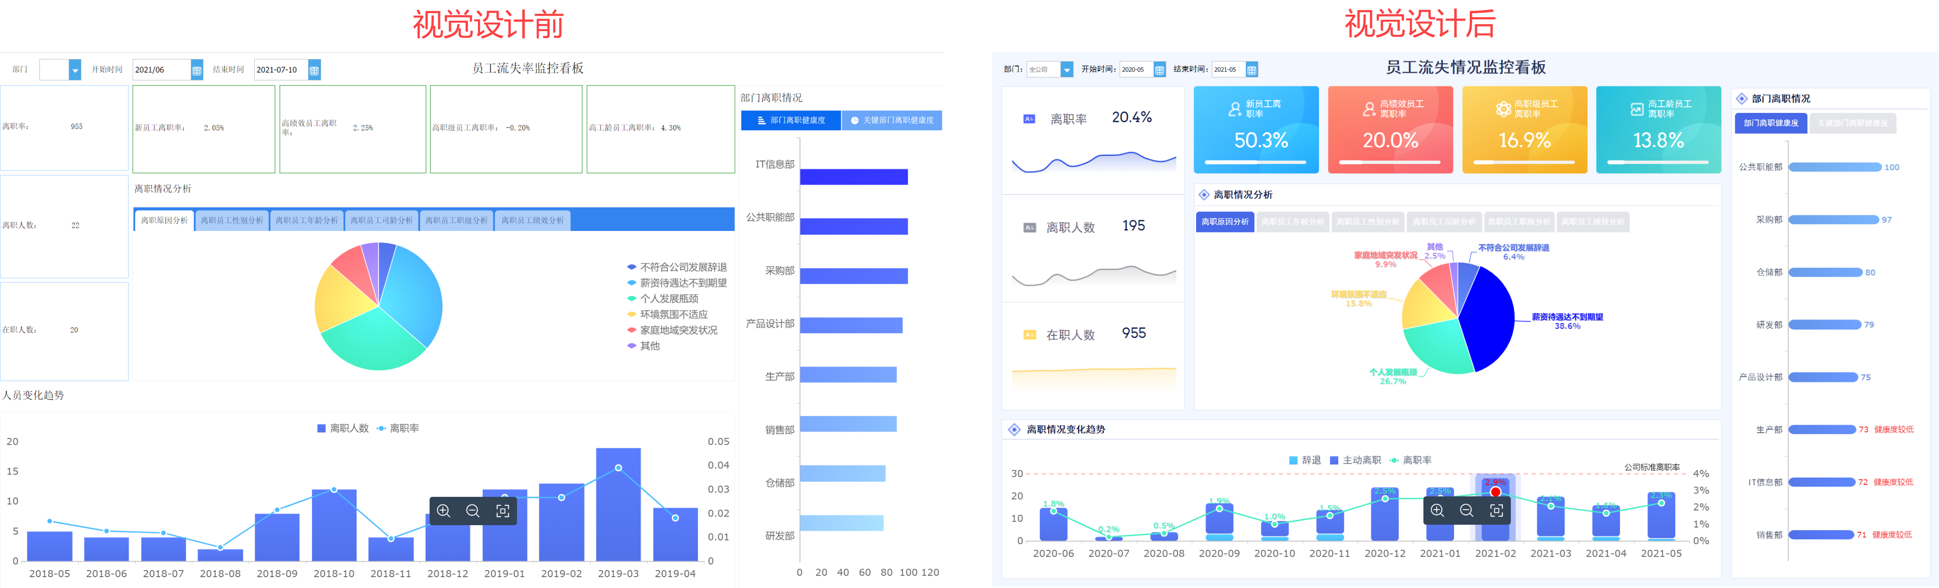Click atom icon on yellow 高职级员工离职率 card
Screen dimensions: 1939x588
point(1503,109)
